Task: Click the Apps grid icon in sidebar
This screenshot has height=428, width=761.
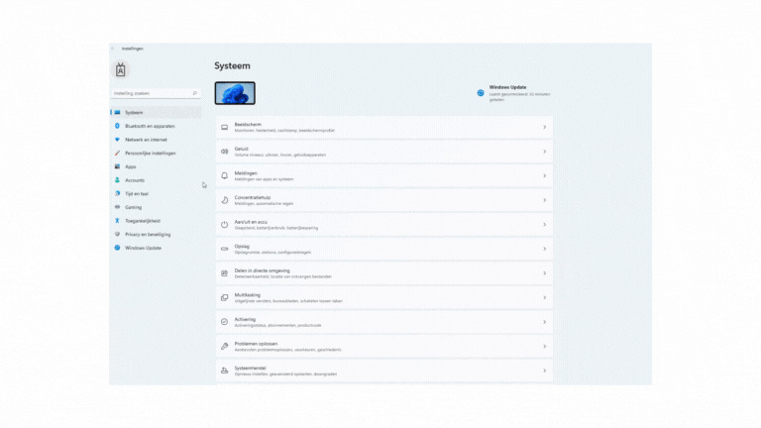Action: pyautogui.click(x=117, y=166)
